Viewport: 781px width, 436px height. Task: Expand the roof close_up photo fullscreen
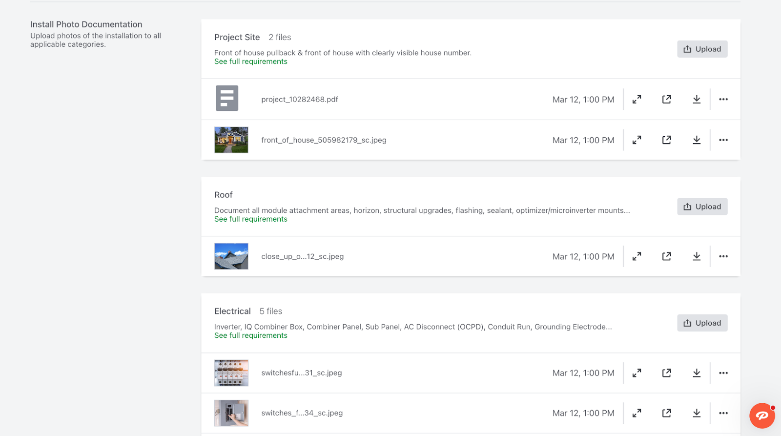[637, 256]
